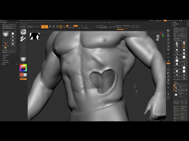Expand the Environment section
Viewport: 189px width, 141px height.
pos(5,61)
